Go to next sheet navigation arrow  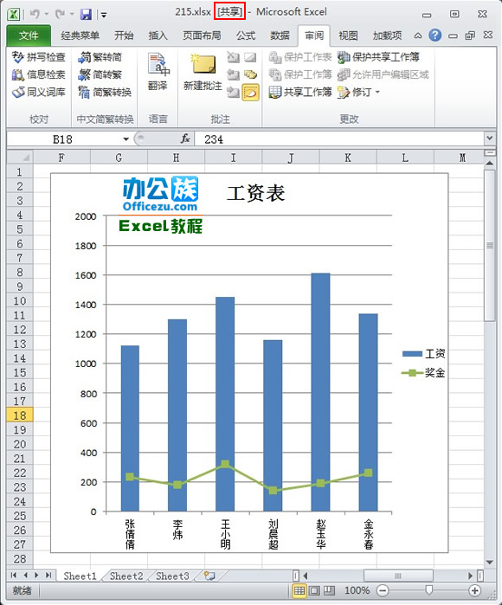36,576
